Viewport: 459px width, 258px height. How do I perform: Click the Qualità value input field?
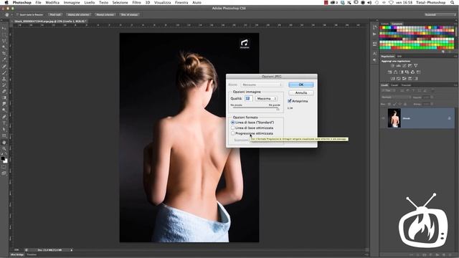point(248,99)
